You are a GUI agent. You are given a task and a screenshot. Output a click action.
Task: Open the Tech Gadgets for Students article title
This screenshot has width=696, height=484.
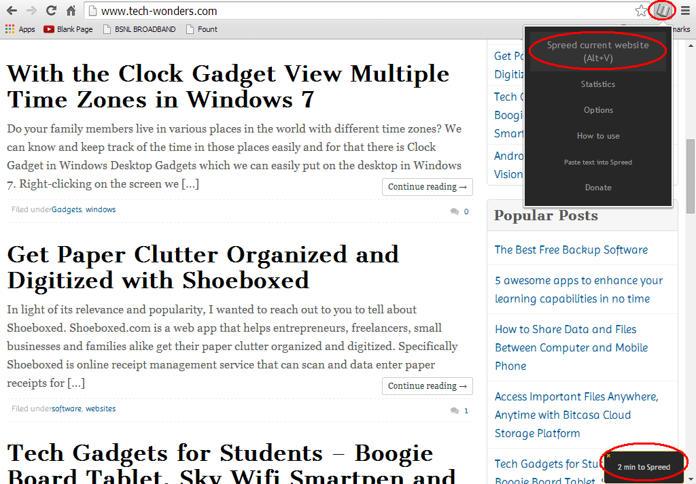[231, 463]
